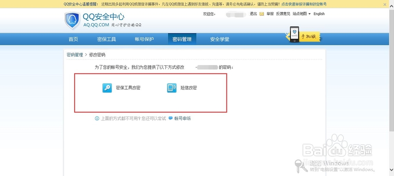Open the 手机版 phone banner
This screenshot has width=394, height=176.
[x=303, y=35]
